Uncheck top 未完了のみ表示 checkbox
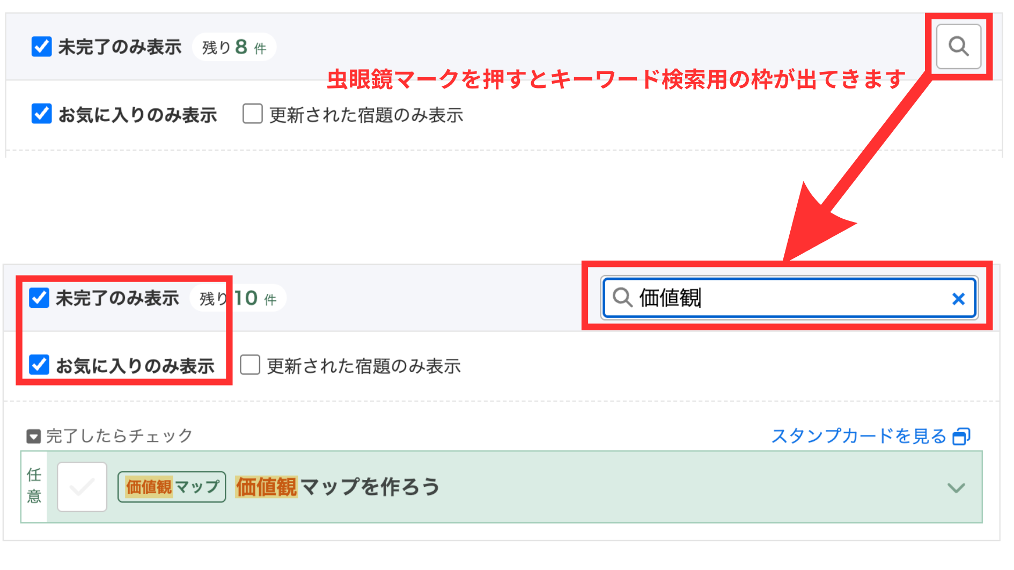This screenshot has width=1014, height=570. (x=42, y=47)
